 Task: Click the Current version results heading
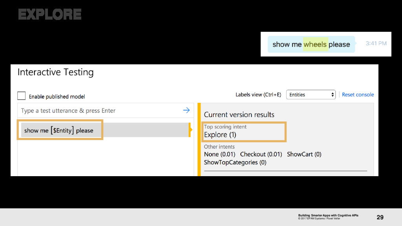(239, 115)
